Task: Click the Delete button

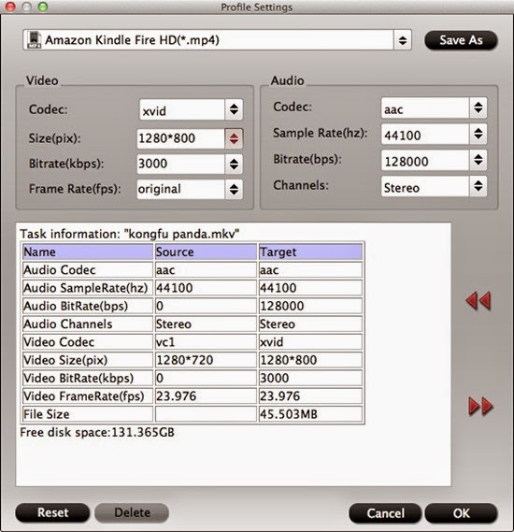Action: pyautogui.click(x=132, y=512)
